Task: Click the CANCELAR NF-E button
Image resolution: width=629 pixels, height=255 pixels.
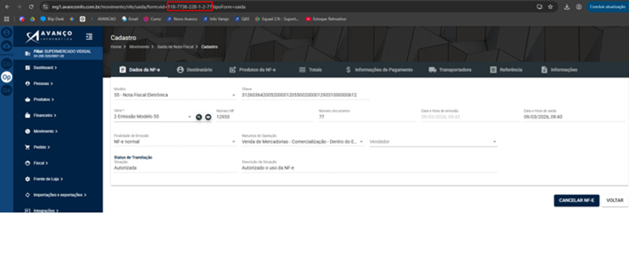Action: coord(576,201)
